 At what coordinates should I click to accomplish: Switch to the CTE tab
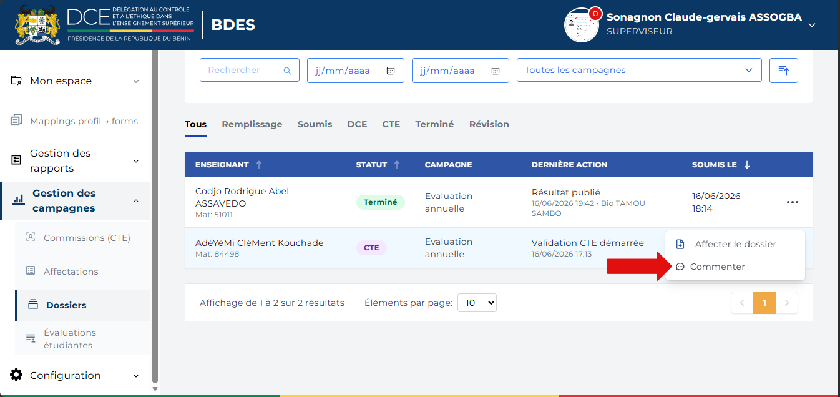pyautogui.click(x=391, y=124)
